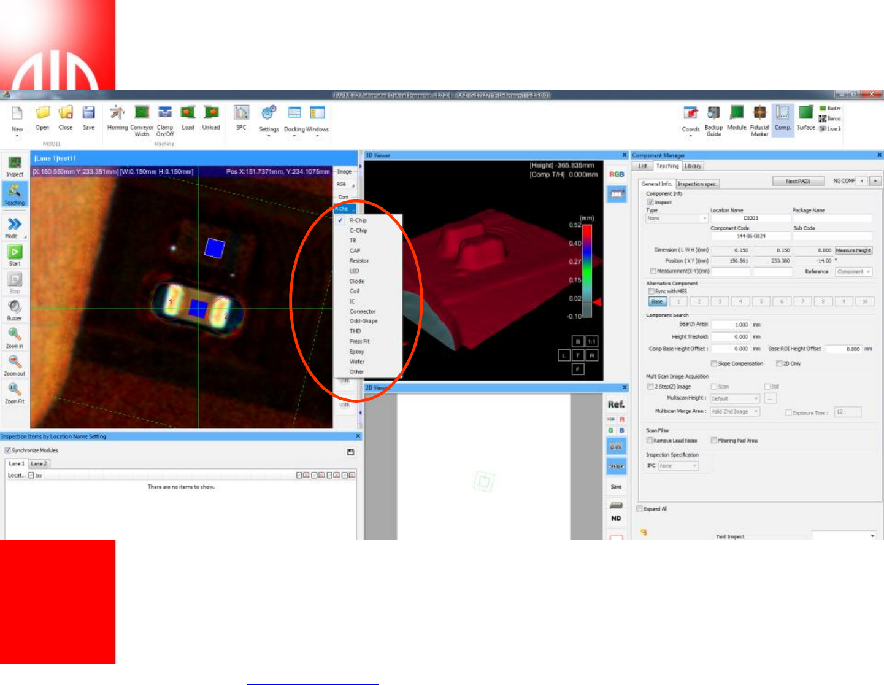Switch to the Library tab
The image size is (884, 685).
coord(693,166)
